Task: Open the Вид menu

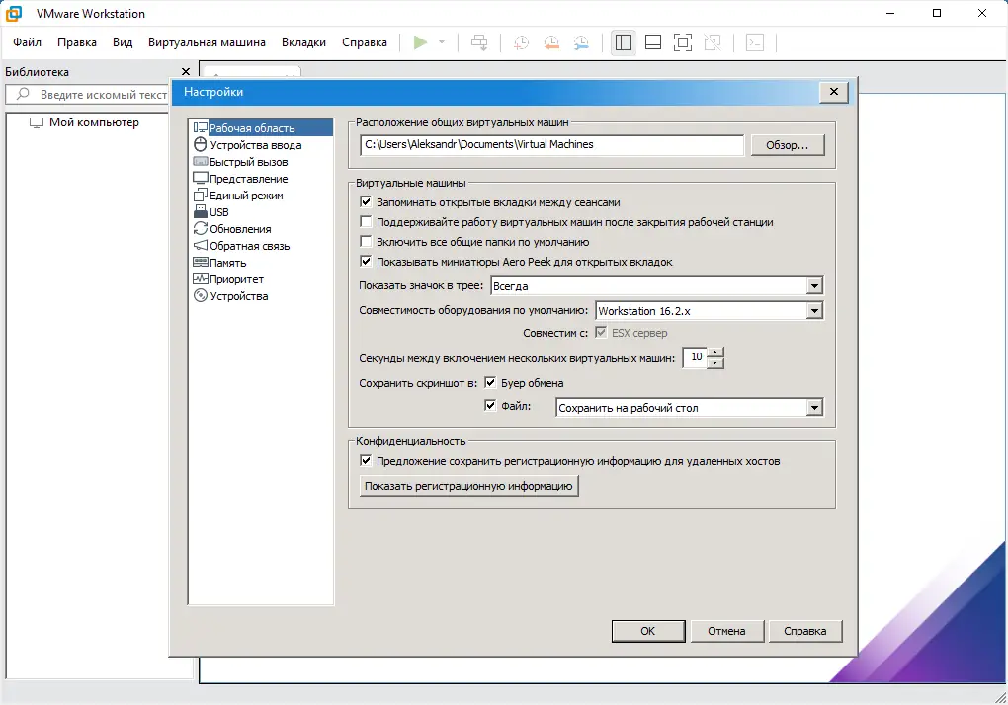Action: coord(123,42)
